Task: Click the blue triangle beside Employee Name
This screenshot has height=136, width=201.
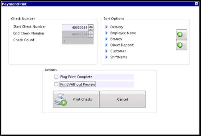Action: click(x=107, y=33)
